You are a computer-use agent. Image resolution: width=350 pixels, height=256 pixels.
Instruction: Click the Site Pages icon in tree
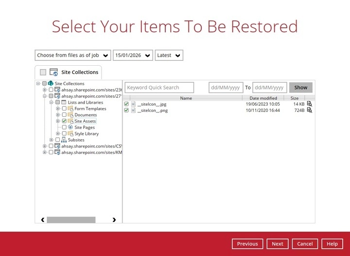(70, 128)
